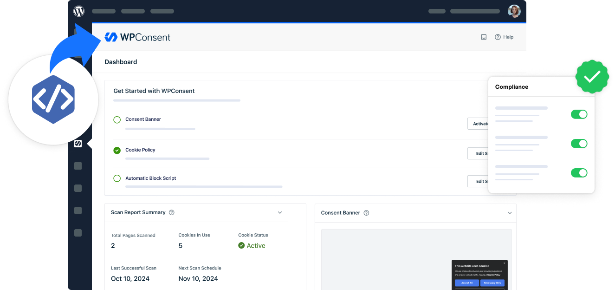Toggle the third Compliance switch

(x=579, y=173)
